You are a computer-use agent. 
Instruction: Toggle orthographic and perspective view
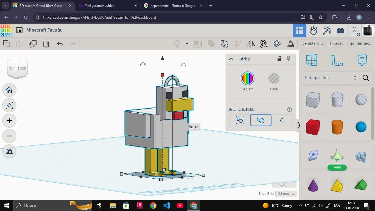9,151
